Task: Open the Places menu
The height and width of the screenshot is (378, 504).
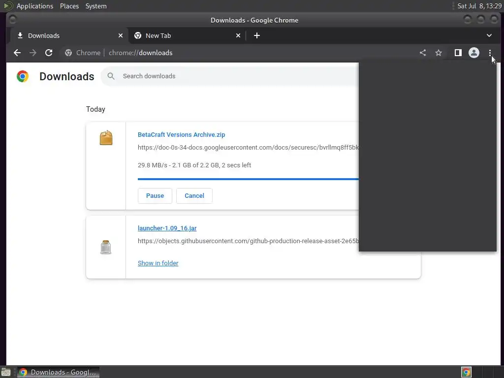Action: [x=69, y=6]
